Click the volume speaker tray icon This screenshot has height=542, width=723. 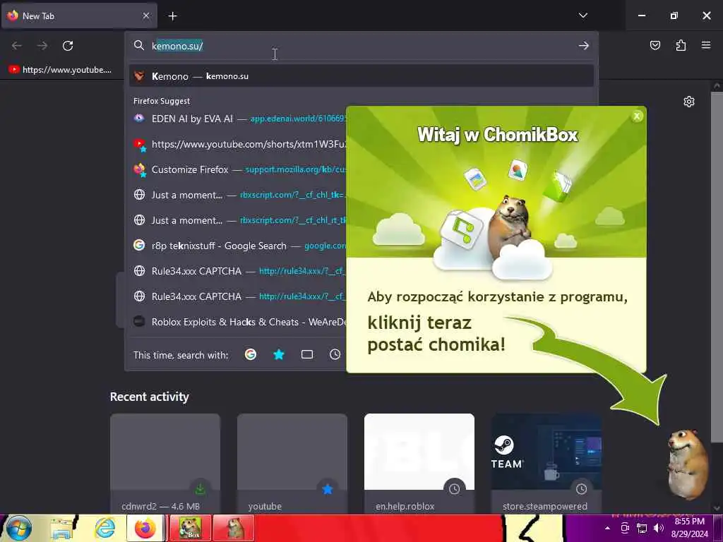coord(659,528)
